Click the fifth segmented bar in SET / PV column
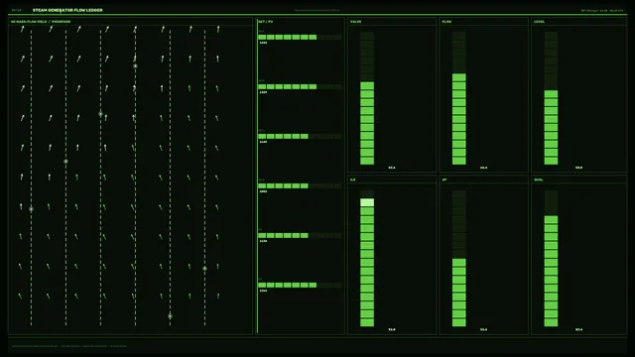 tap(300, 236)
